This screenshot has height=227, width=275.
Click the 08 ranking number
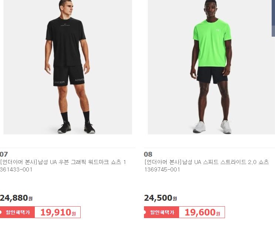tap(148, 154)
